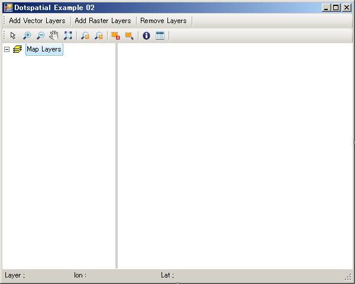This screenshot has height=284, width=355.
Task: Choose the Pan hand tool
Action: tap(54, 36)
